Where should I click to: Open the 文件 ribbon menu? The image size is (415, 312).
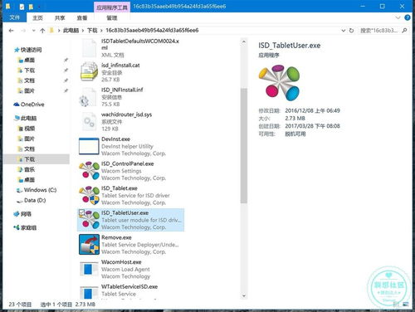point(15,17)
